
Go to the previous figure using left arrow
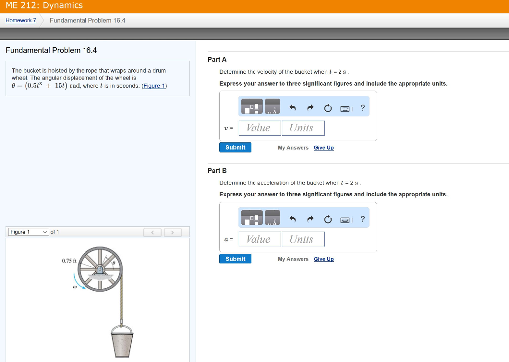click(x=153, y=232)
